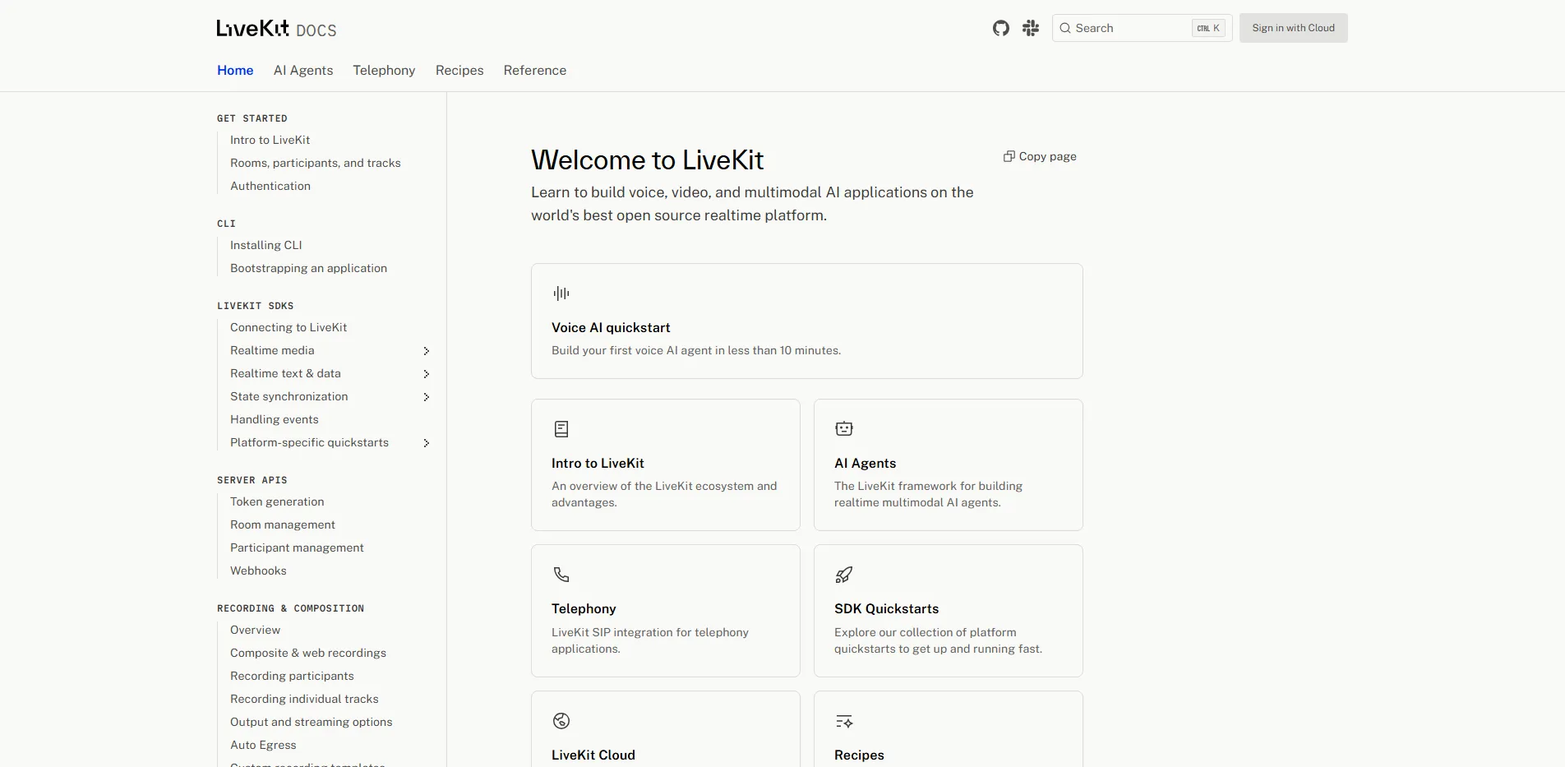This screenshot has width=1565, height=767.
Task: Click the LiveKit Docs logo
Action: 275,28
